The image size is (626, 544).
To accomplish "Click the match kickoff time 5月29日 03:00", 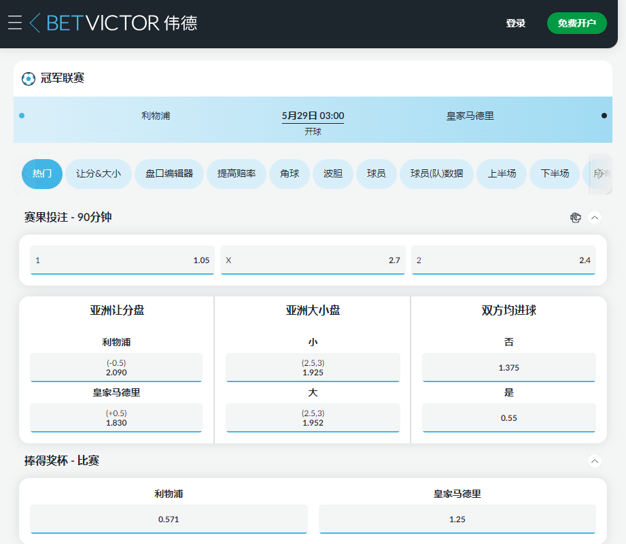I will click(313, 116).
